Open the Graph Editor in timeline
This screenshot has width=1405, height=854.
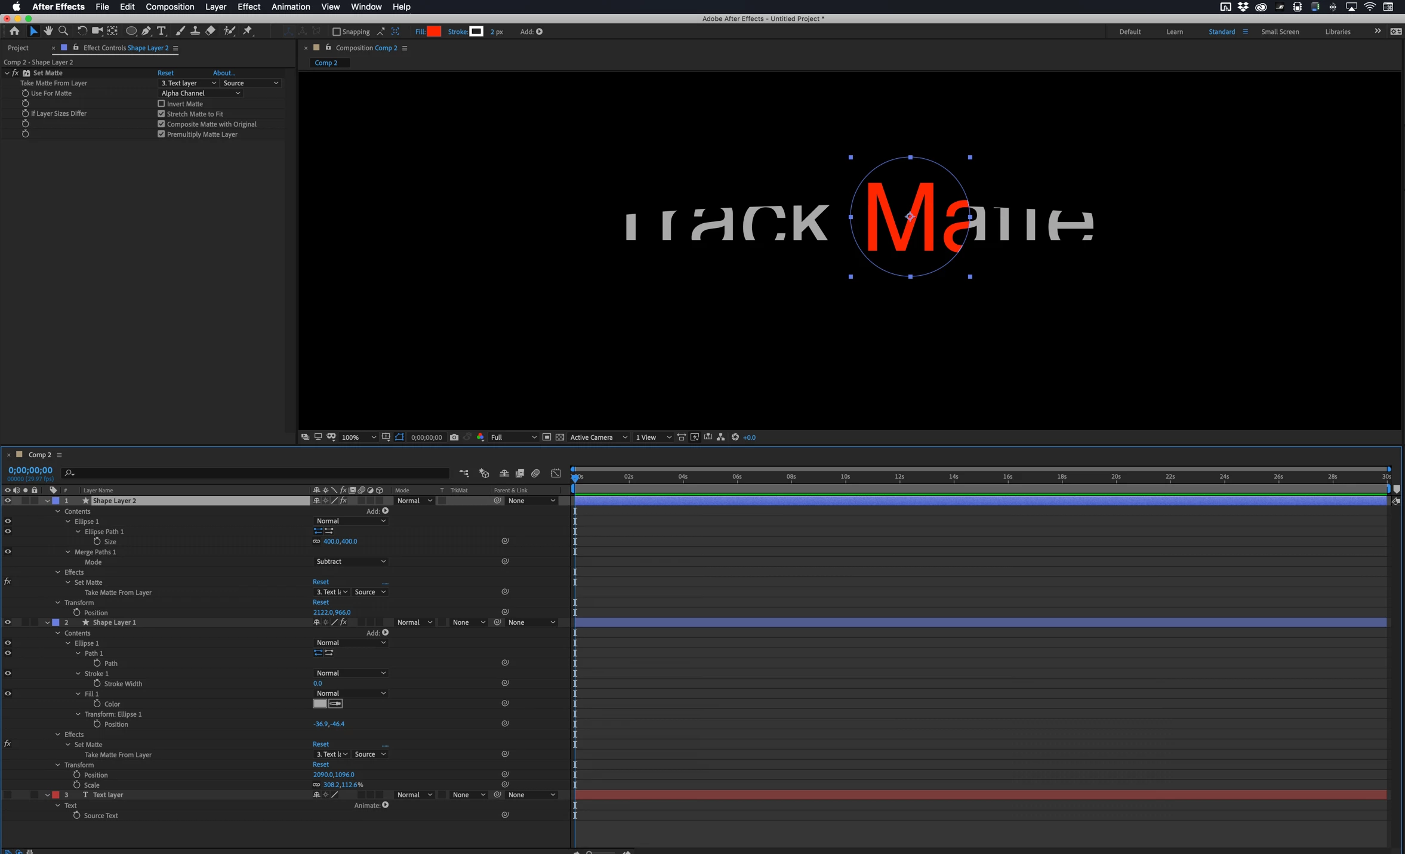[556, 473]
